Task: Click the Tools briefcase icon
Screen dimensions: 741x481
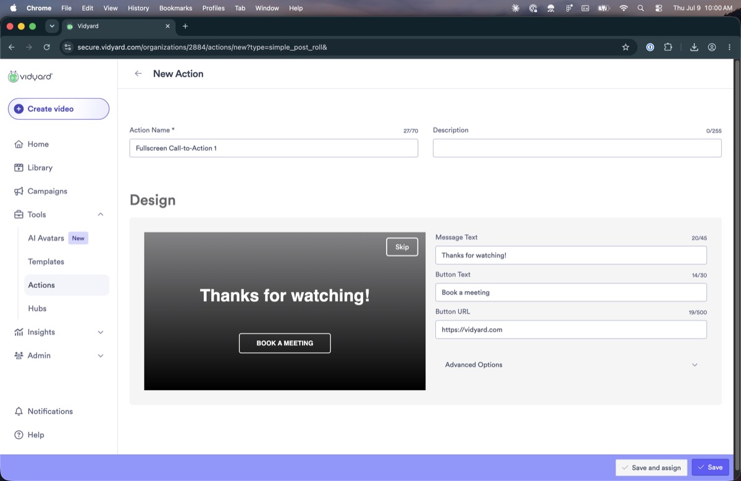Action: click(19, 214)
